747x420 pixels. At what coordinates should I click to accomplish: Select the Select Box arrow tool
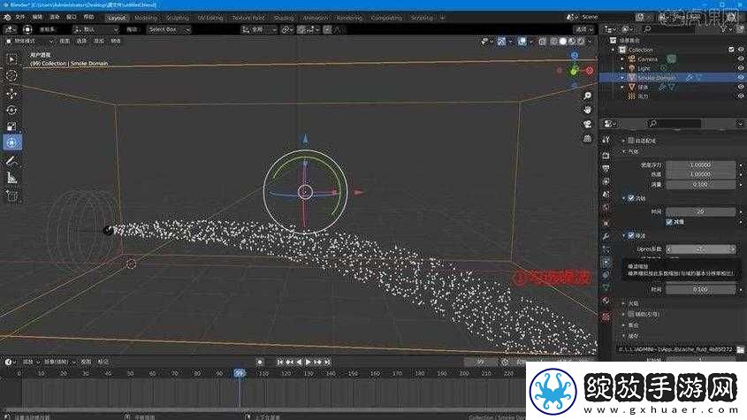point(11,59)
